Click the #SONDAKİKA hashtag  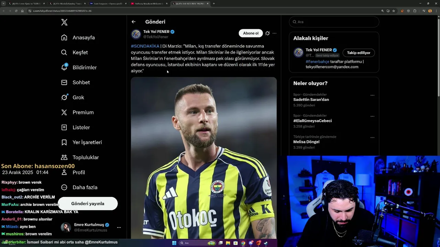pyautogui.click(x=145, y=46)
